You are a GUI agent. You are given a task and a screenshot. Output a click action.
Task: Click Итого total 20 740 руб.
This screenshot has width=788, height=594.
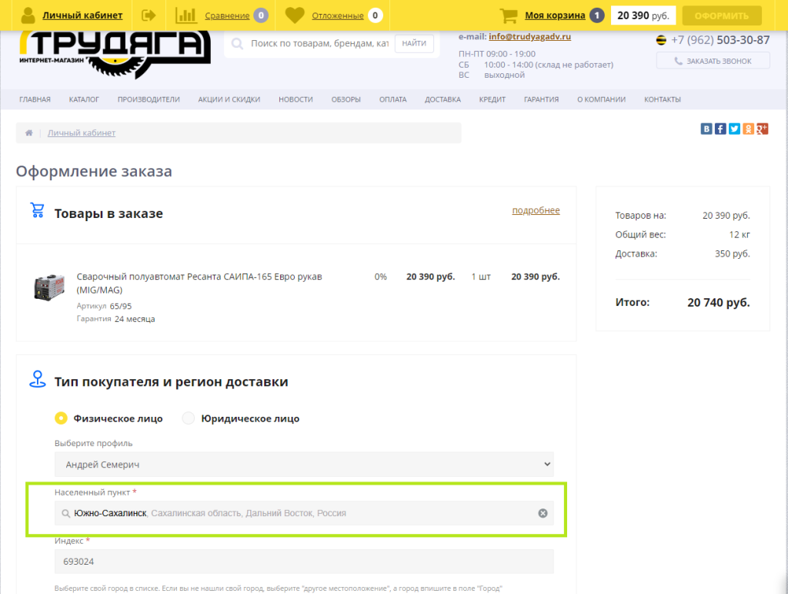pyautogui.click(x=719, y=302)
